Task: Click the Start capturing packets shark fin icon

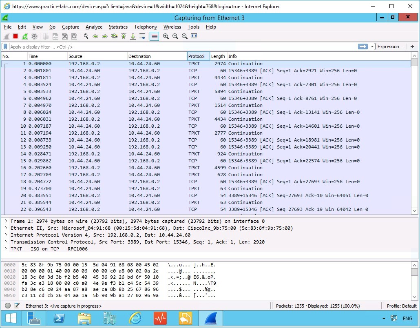Action: [7, 36]
